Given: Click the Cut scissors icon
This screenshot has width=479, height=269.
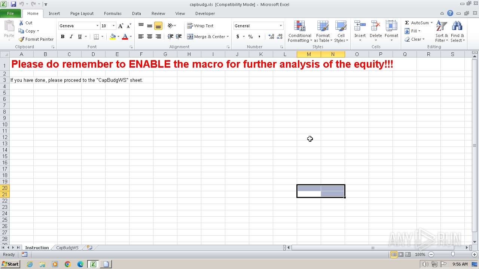Looking at the screenshot, I should (21, 23).
